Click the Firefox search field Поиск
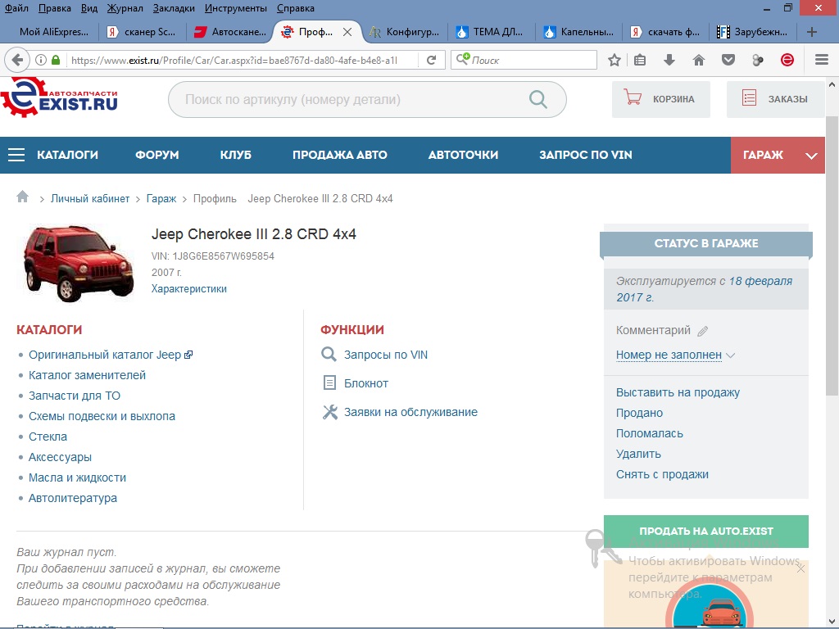The height and width of the screenshot is (629, 839). point(524,60)
